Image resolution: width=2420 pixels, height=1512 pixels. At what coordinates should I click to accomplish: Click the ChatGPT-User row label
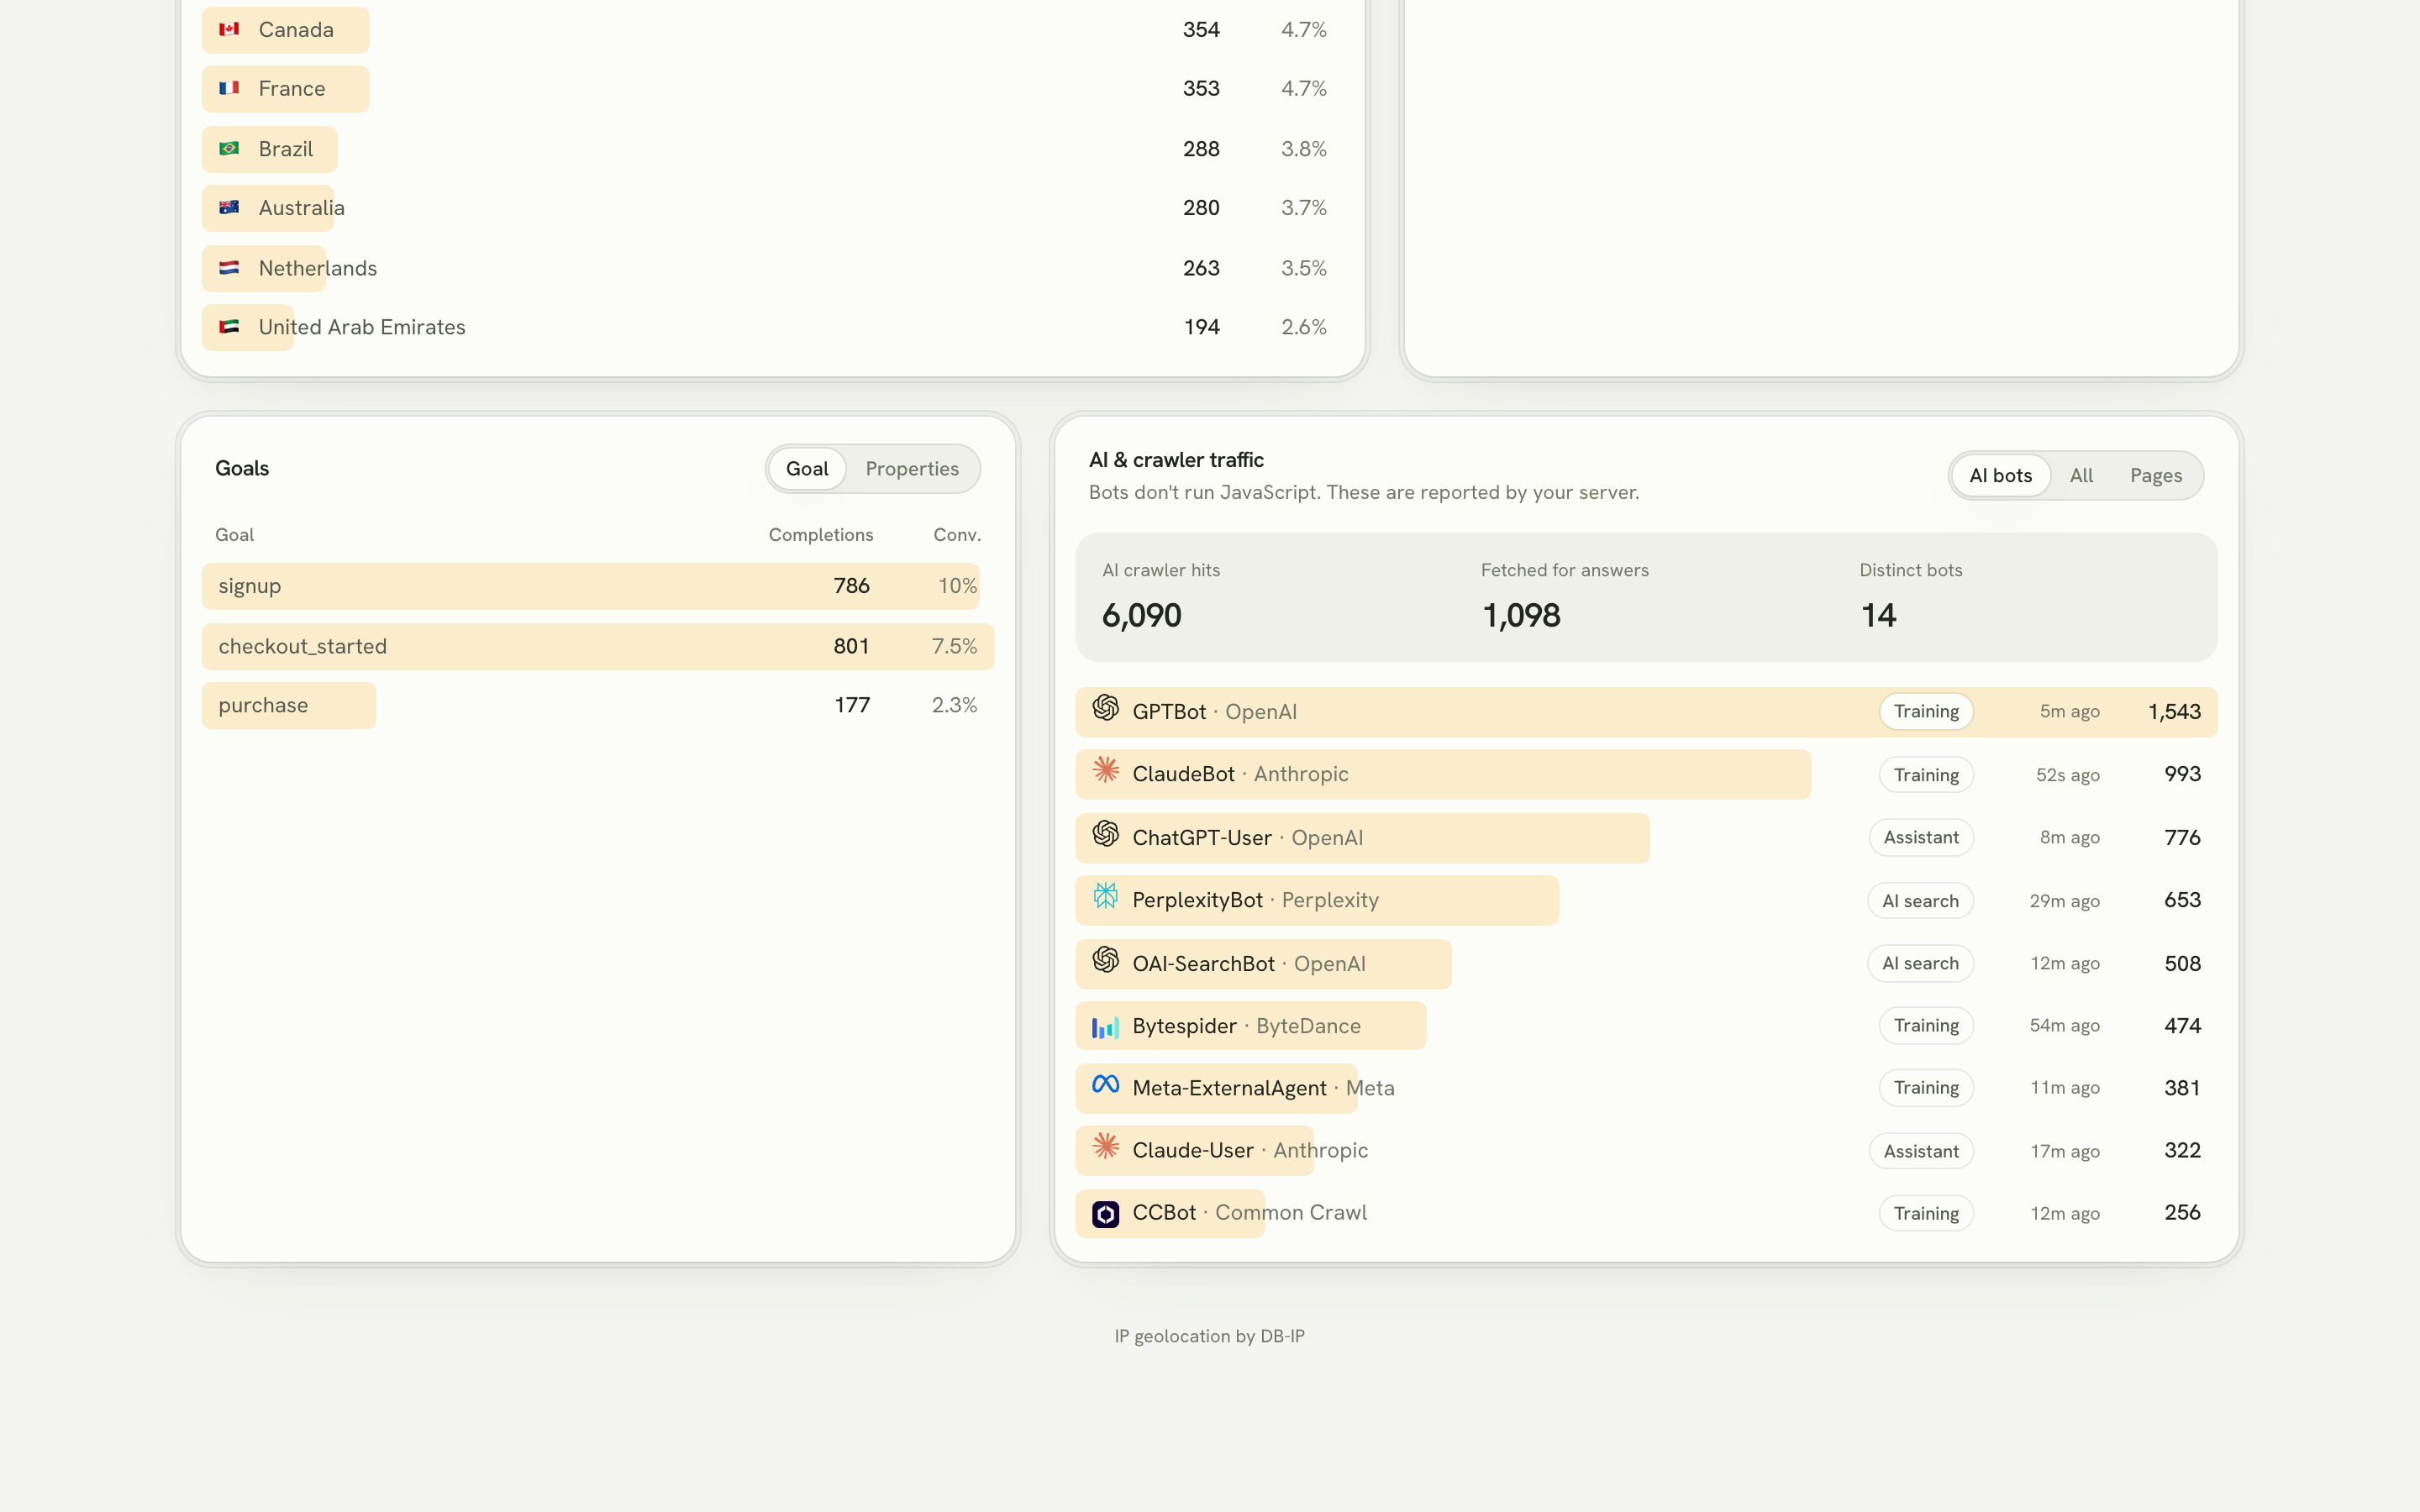tap(1247, 838)
